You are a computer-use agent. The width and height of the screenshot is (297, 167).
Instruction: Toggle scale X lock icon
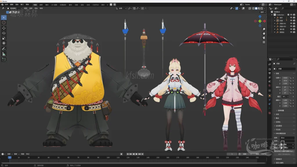point(290,100)
